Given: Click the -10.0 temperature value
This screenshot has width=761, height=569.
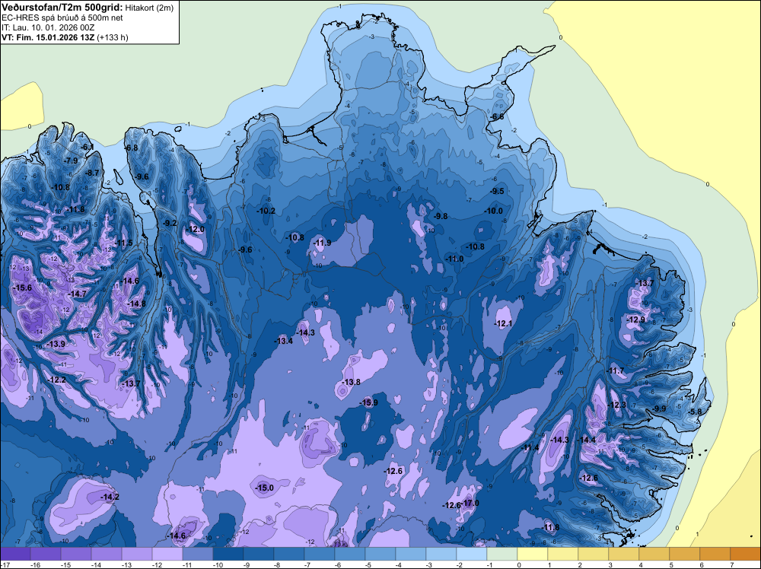Looking at the screenshot, I should 494,211.
